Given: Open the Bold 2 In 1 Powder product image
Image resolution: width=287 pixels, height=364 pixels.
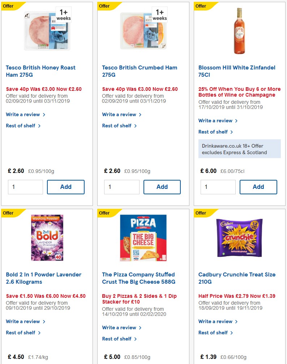Looking at the screenshot, I should [47, 237].
